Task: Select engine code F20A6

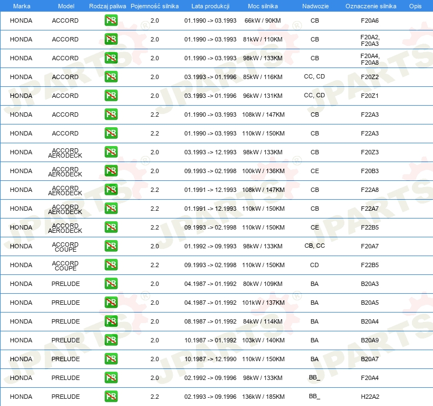Action: pyautogui.click(x=370, y=20)
